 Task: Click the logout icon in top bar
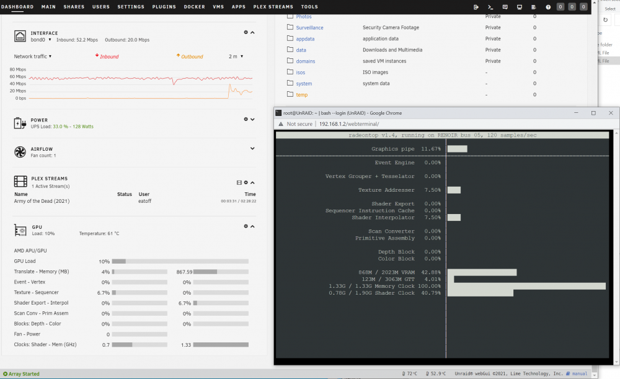click(476, 7)
